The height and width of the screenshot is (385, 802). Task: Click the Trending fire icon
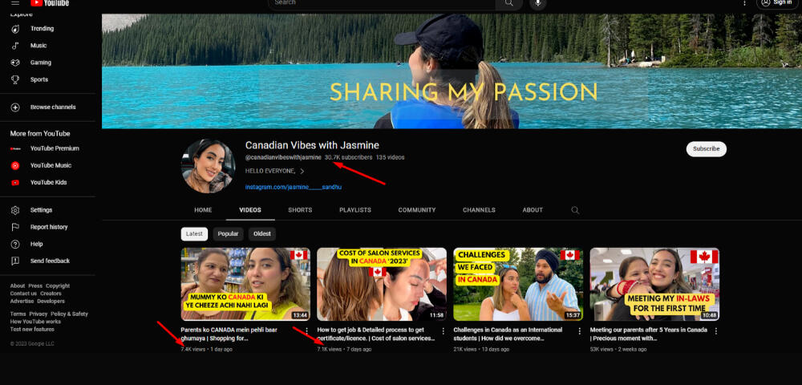pos(15,29)
